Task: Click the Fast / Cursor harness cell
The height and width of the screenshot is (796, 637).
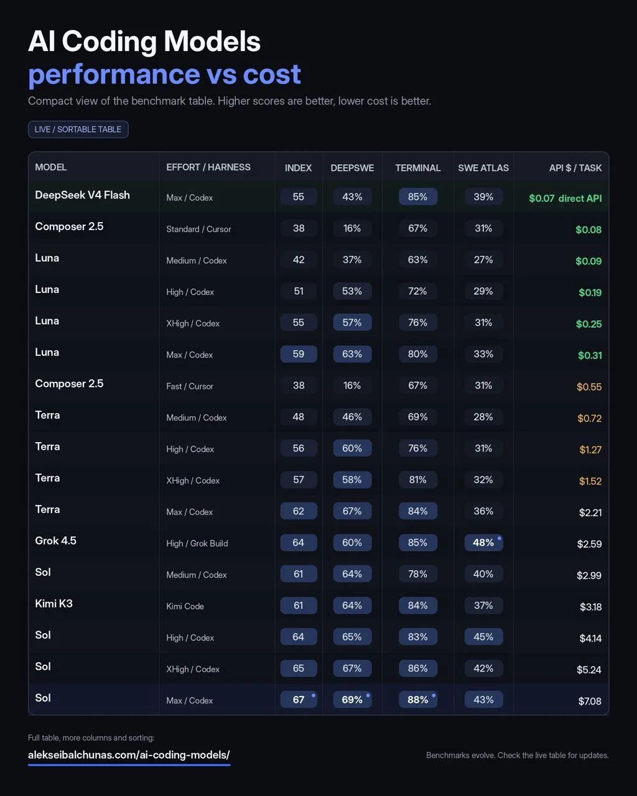Action: [190, 386]
